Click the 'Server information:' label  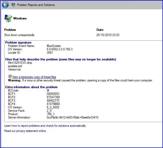click(x=19, y=117)
